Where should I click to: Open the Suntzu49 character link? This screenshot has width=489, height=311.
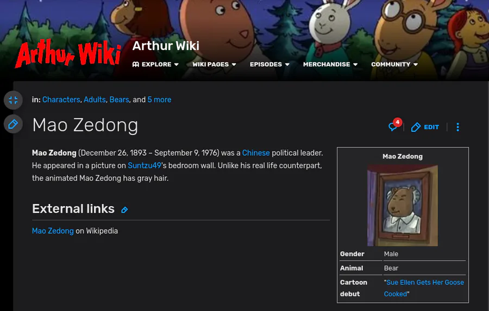click(145, 166)
